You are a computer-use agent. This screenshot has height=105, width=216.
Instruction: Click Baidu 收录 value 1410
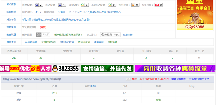[x=54, y=93]
